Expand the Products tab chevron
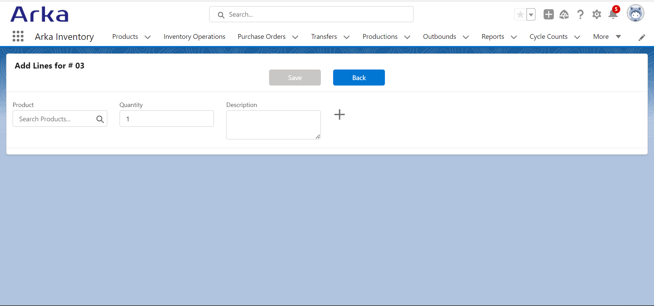654x306 pixels. 148,37
